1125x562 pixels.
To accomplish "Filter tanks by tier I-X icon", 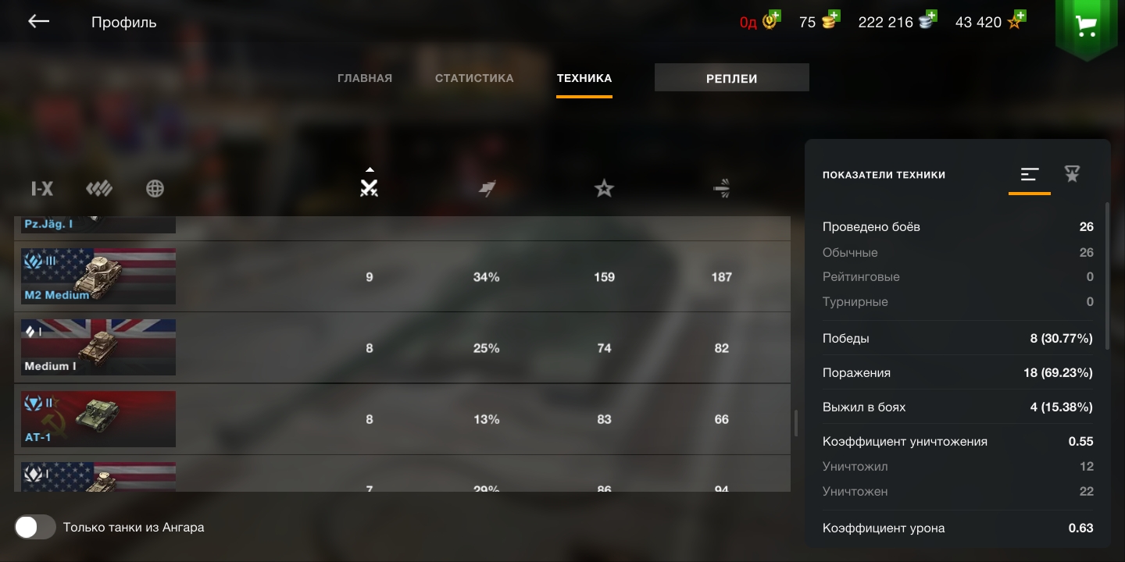I will [x=42, y=188].
